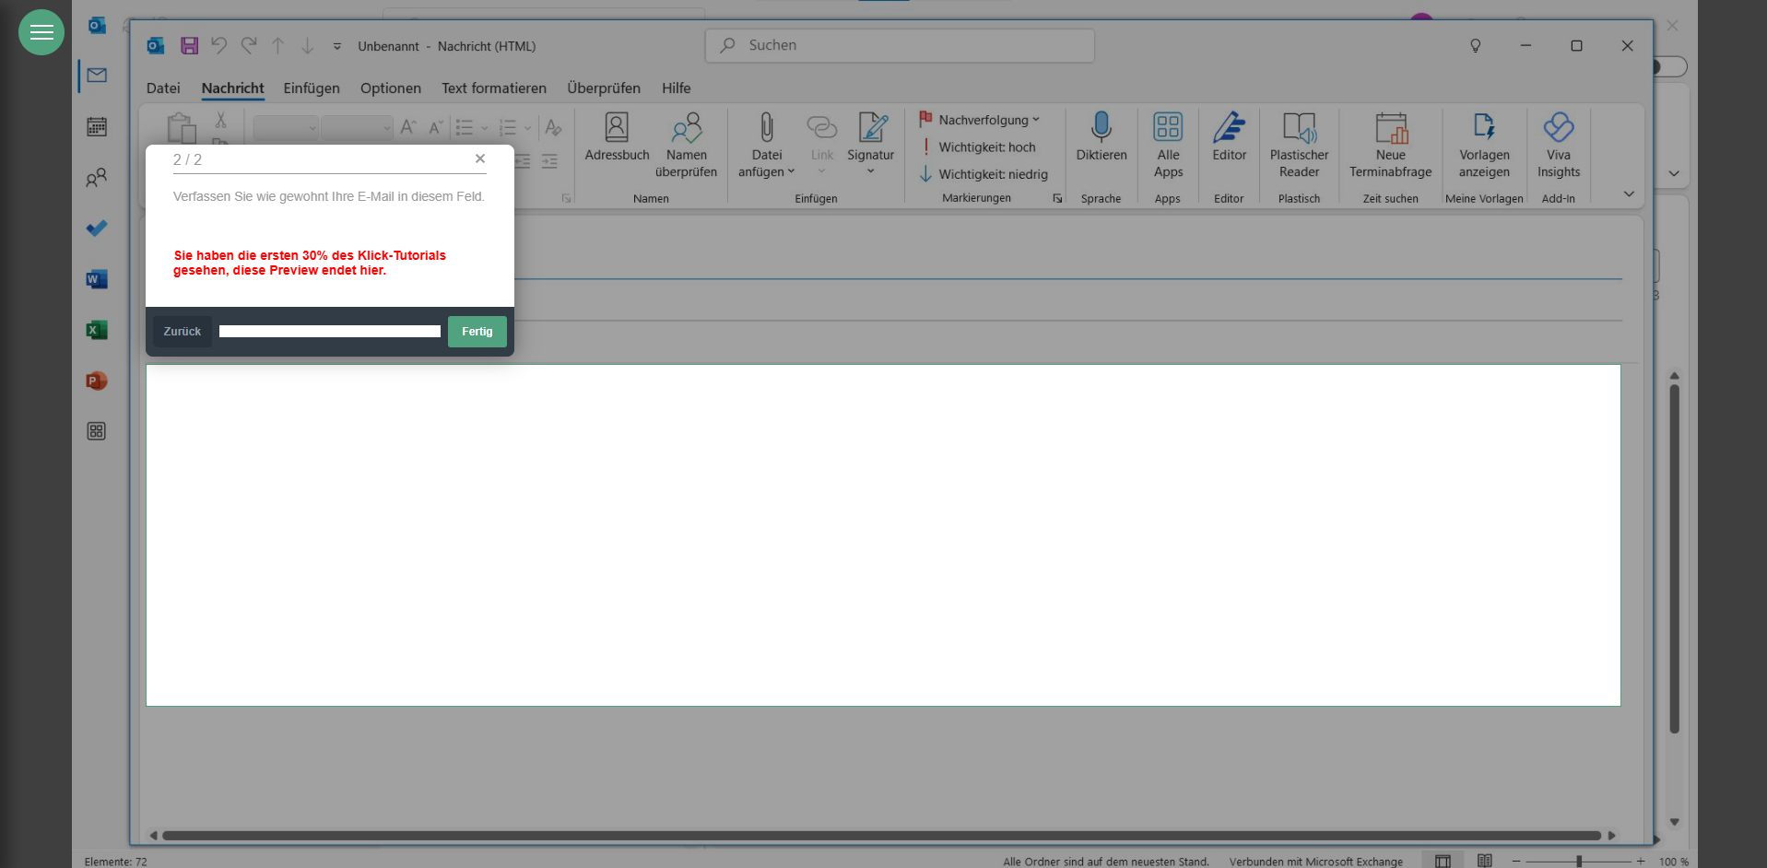Adjust the zoom slider in status bar
Screen dimensions: 1767x868
pyautogui.click(x=1579, y=862)
